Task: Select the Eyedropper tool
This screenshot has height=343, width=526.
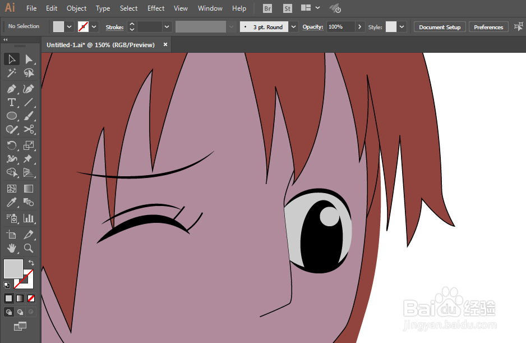Action: tap(12, 202)
